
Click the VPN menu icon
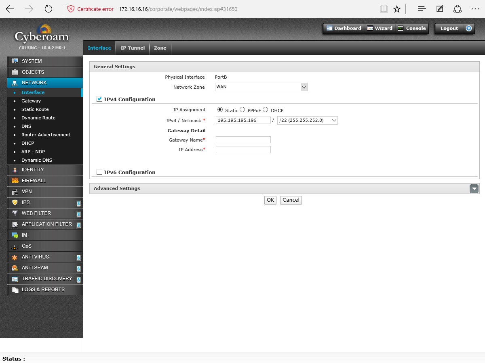tap(15, 192)
